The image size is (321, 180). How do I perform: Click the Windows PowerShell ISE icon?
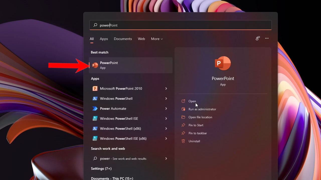click(95, 118)
